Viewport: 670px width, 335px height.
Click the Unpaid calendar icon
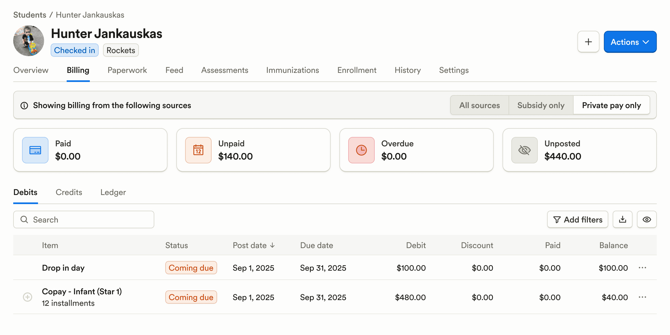pyautogui.click(x=198, y=150)
